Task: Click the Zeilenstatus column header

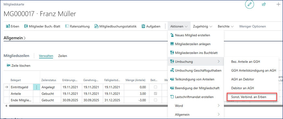Action: point(49,80)
